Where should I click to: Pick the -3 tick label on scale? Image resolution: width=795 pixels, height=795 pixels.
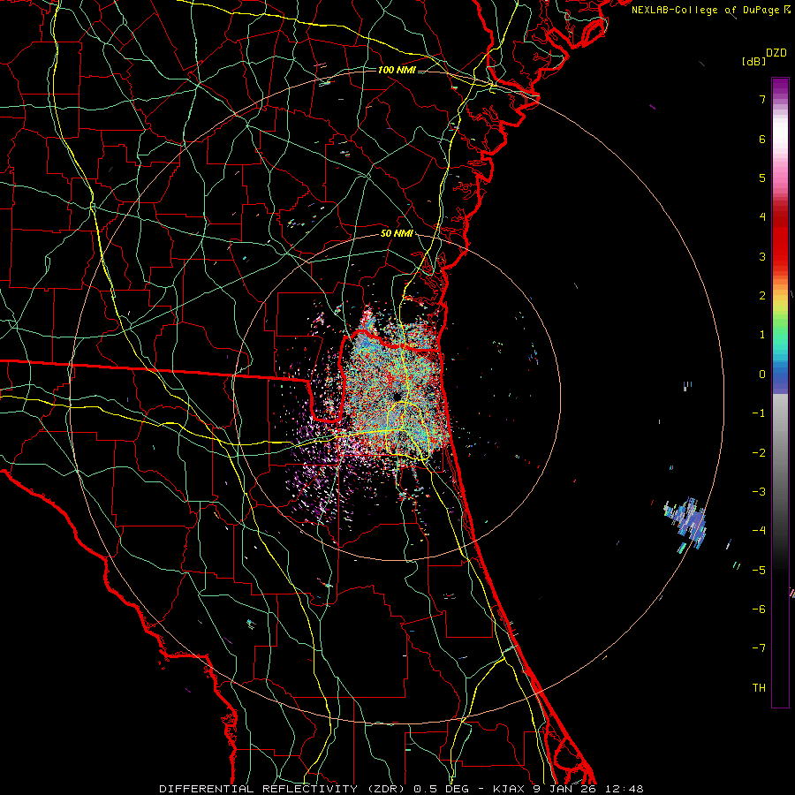click(759, 492)
